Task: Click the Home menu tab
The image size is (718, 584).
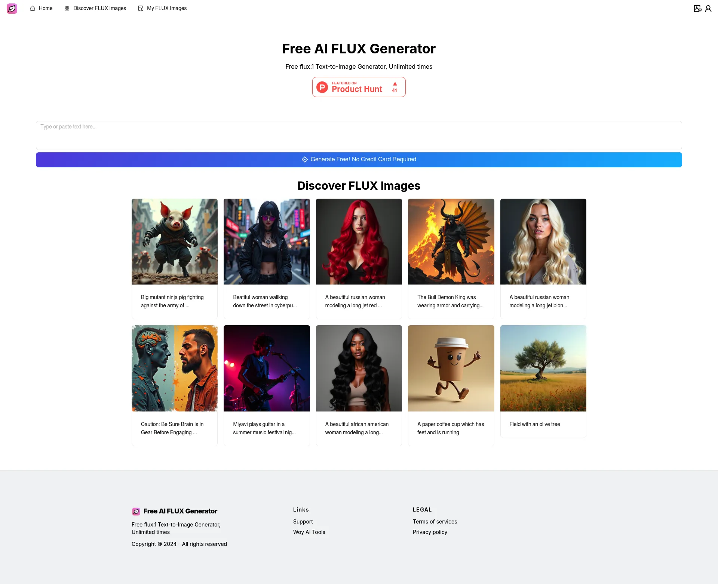Action: [x=41, y=8]
